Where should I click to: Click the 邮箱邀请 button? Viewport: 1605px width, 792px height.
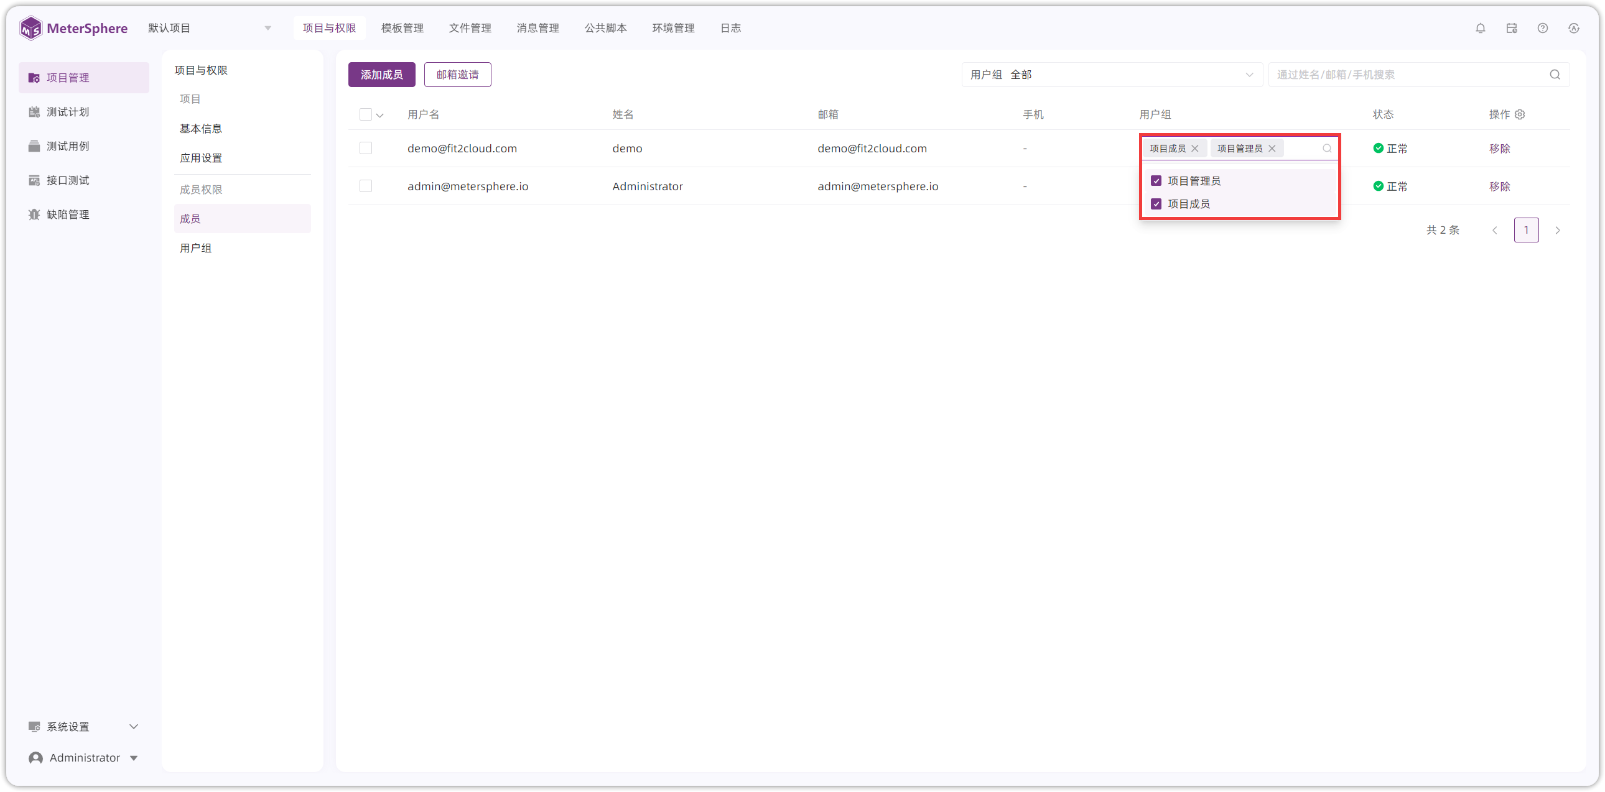point(458,75)
